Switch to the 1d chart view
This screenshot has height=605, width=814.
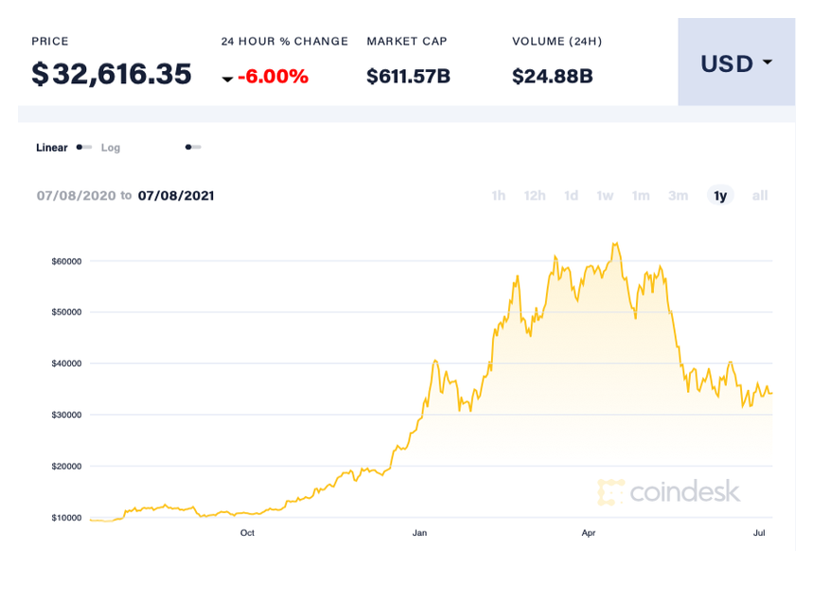pyautogui.click(x=571, y=195)
